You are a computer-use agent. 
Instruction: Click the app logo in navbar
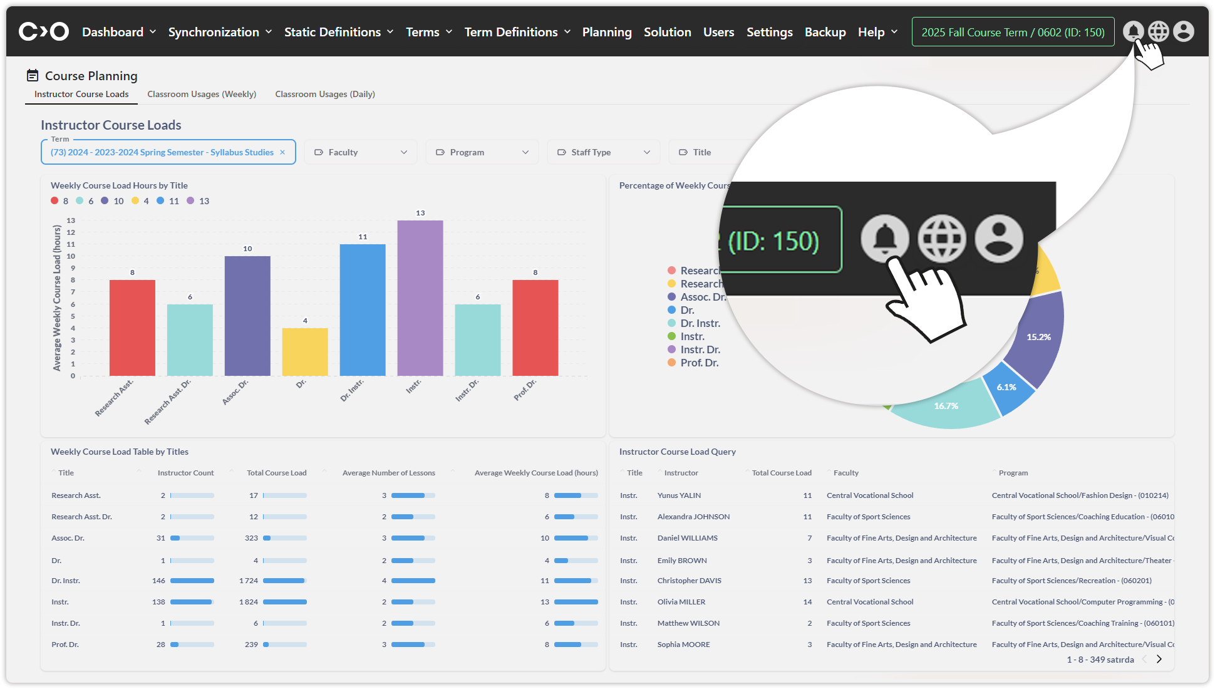coord(43,31)
